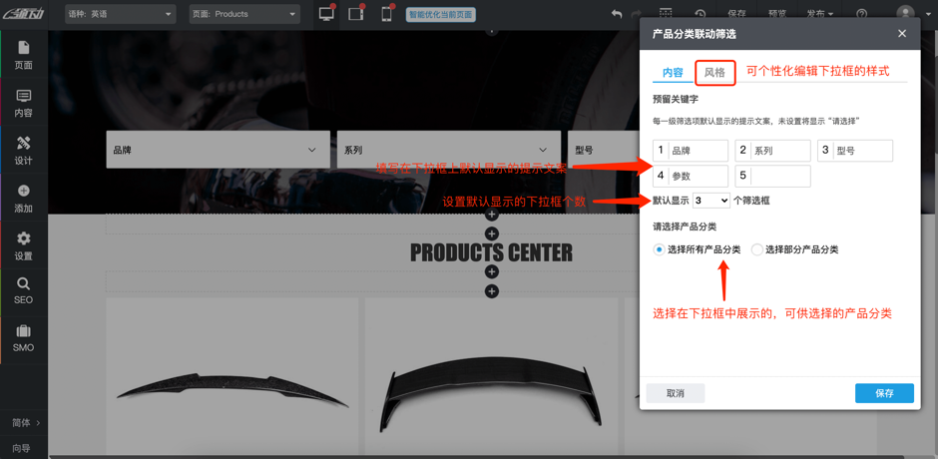Click the undo arrow in top toolbar
The image size is (938, 459).
617,14
